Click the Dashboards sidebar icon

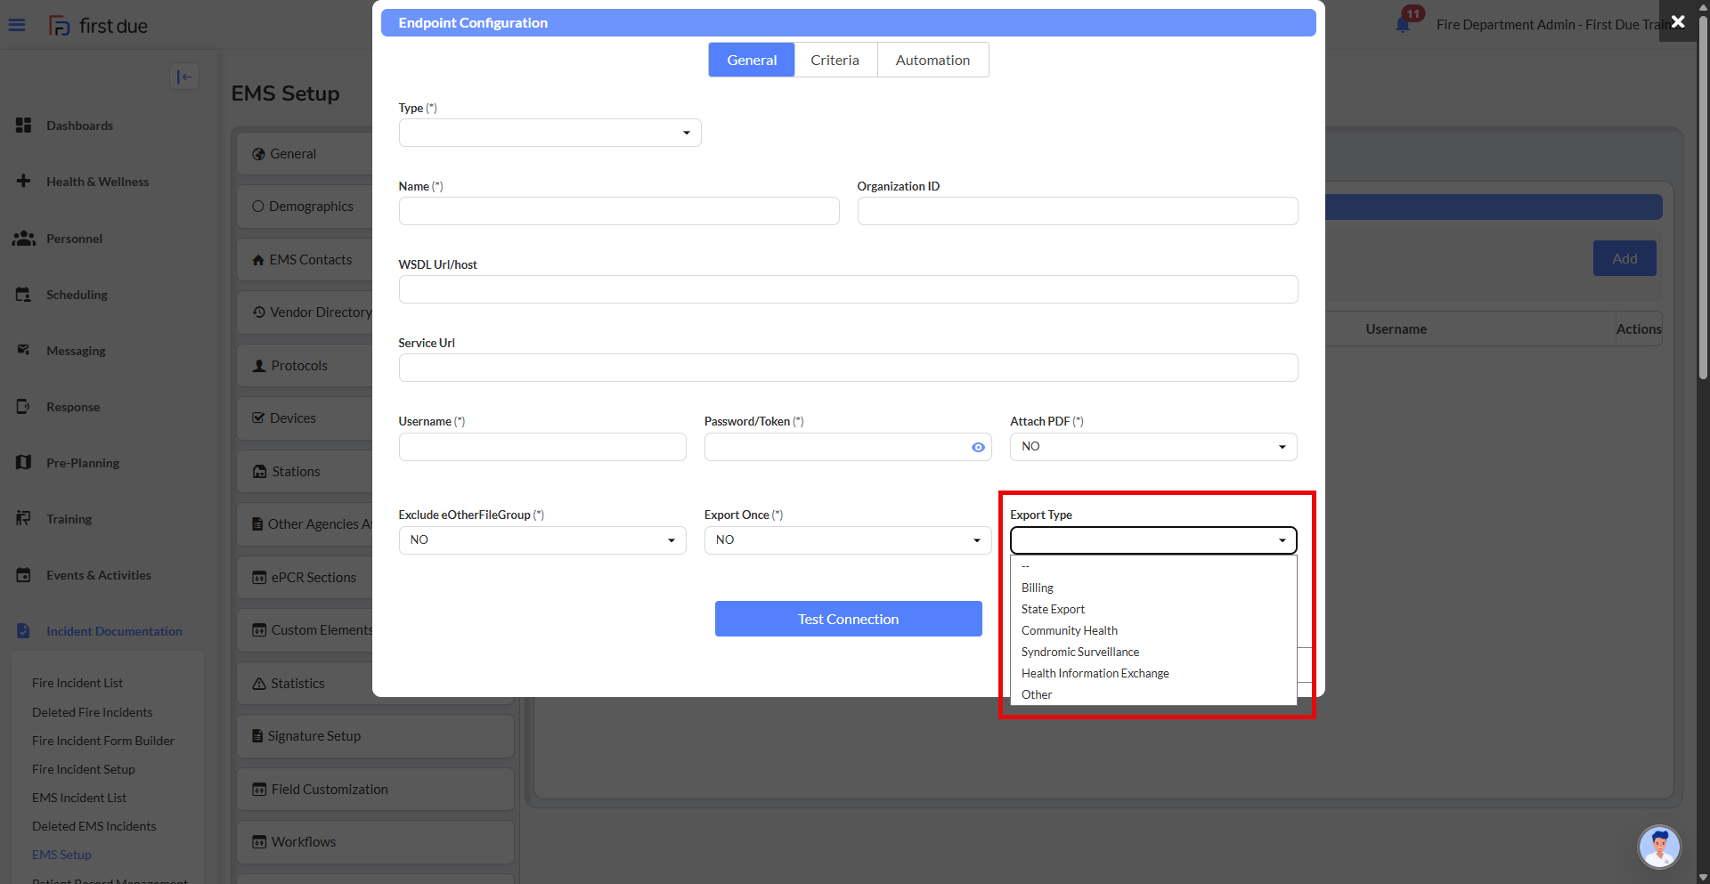click(24, 126)
